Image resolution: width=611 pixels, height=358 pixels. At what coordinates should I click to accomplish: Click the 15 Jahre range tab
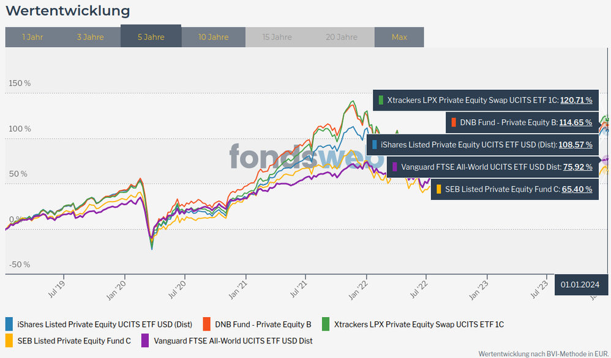click(277, 37)
